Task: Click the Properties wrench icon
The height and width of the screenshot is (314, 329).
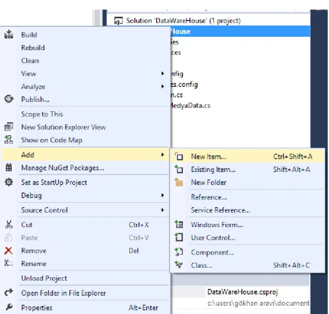Action: pos(9,307)
